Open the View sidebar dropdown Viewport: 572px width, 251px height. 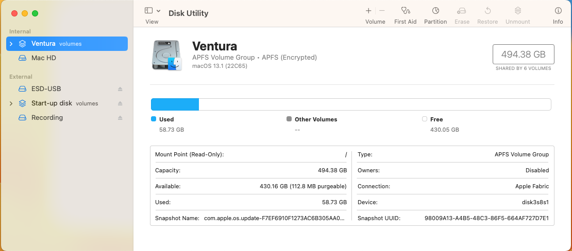152,11
